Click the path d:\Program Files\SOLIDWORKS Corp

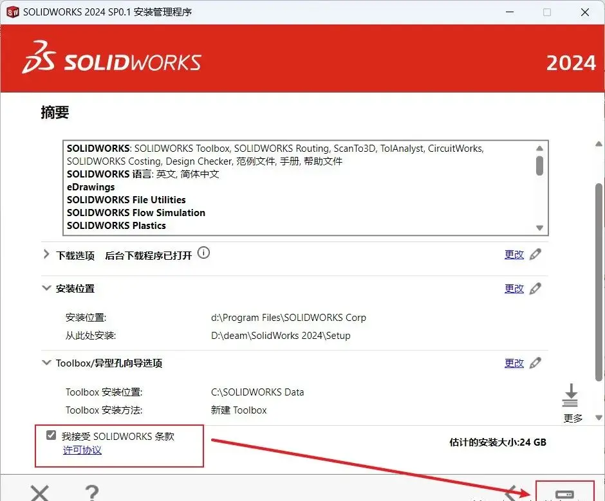288,318
